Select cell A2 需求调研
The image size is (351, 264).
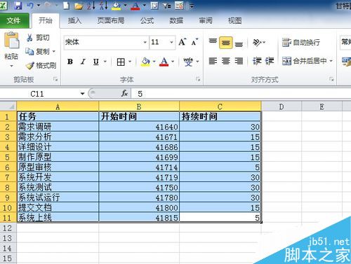(58, 127)
